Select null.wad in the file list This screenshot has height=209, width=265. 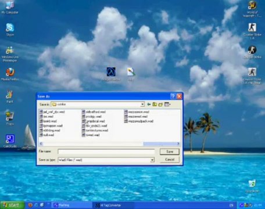coord(46,135)
